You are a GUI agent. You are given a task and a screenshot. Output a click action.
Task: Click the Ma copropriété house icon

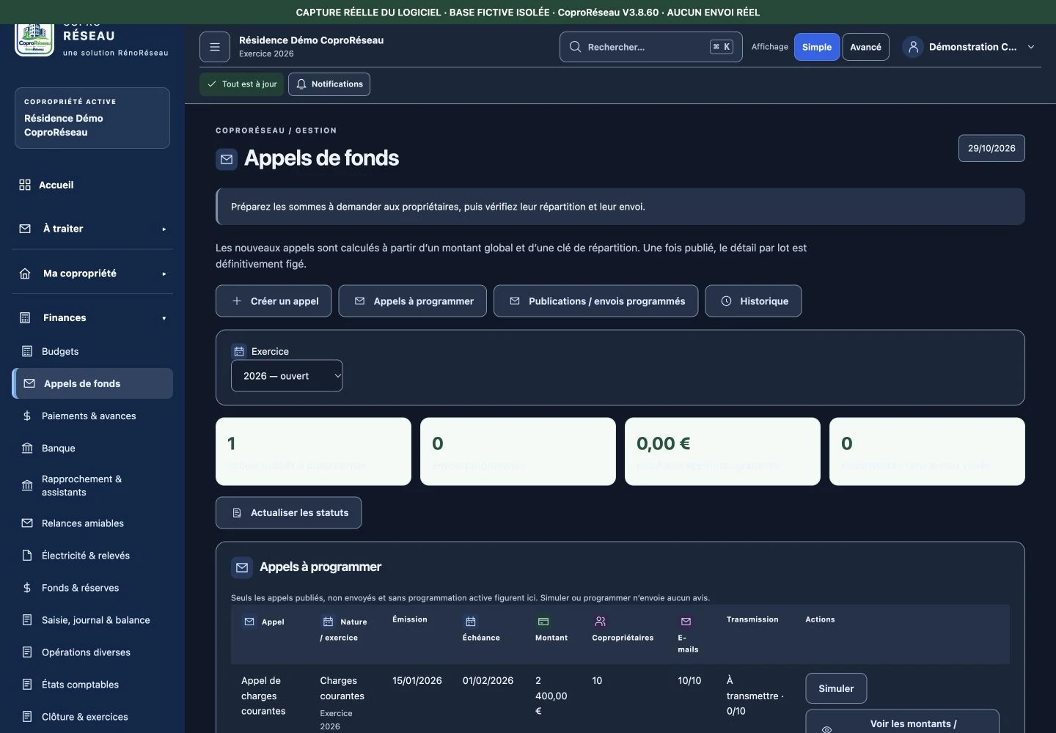click(x=25, y=273)
